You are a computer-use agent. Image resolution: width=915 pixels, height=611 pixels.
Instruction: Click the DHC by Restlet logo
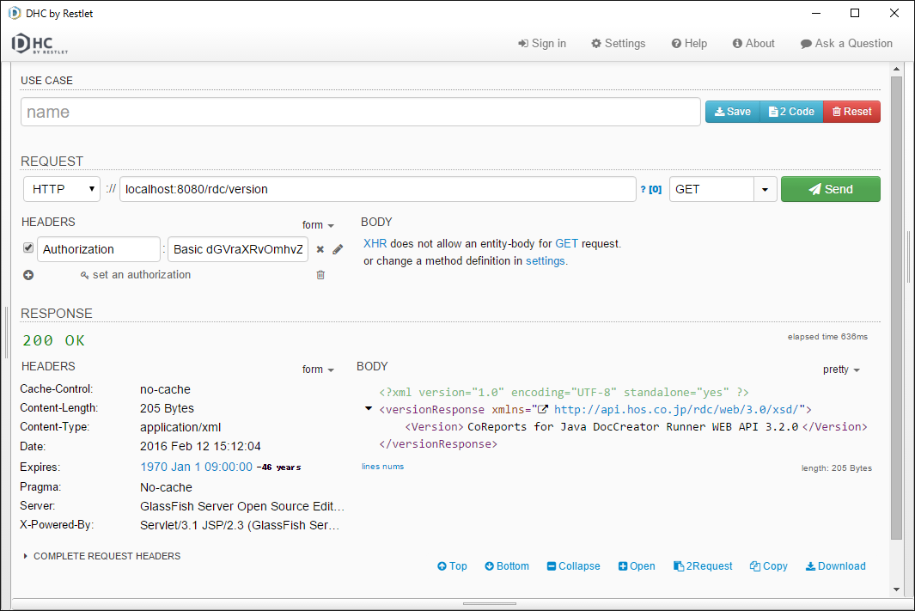pyautogui.click(x=40, y=44)
